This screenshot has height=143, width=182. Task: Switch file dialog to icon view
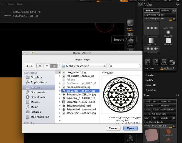pyautogui.click(x=40, y=66)
